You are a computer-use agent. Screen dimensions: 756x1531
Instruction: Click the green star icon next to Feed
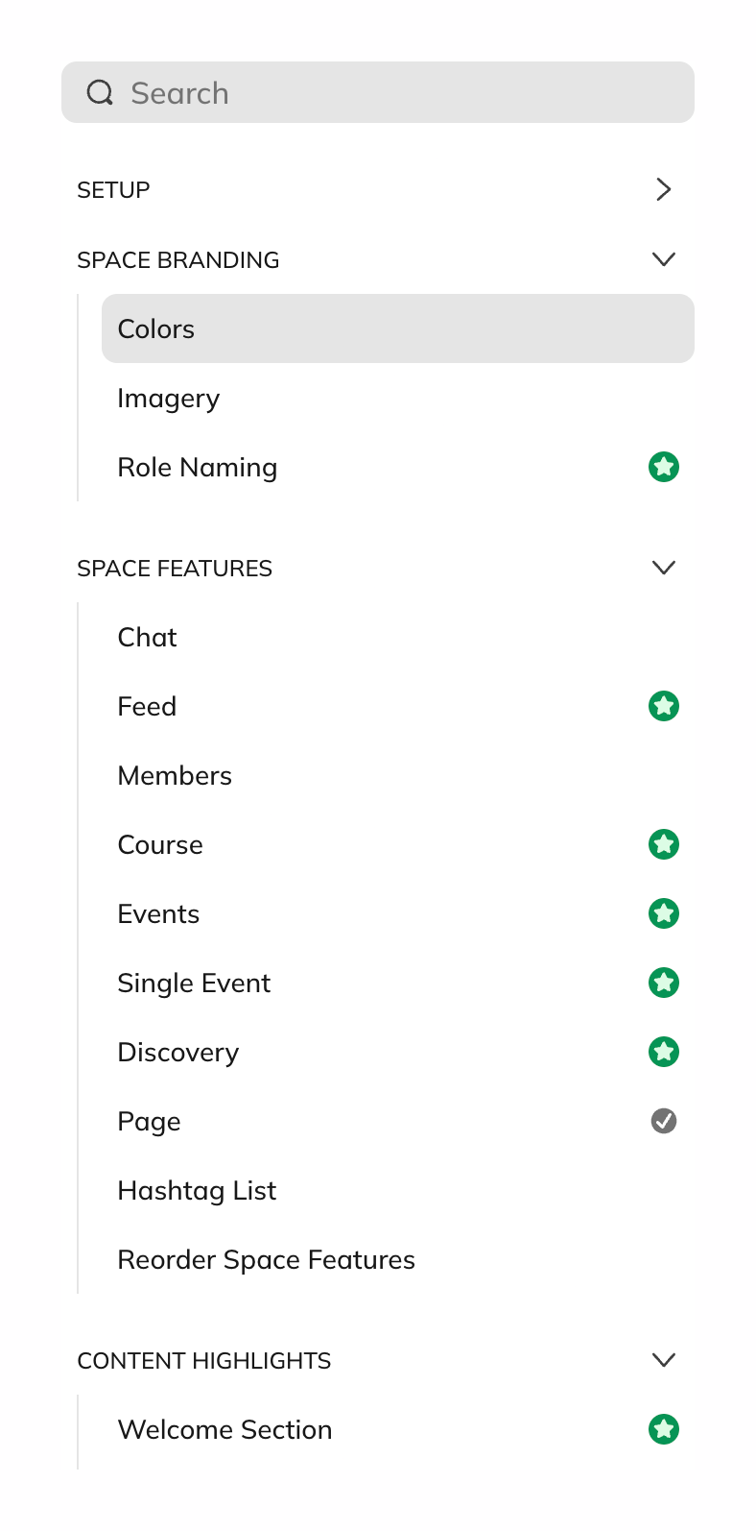pyautogui.click(x=664, y=706)
